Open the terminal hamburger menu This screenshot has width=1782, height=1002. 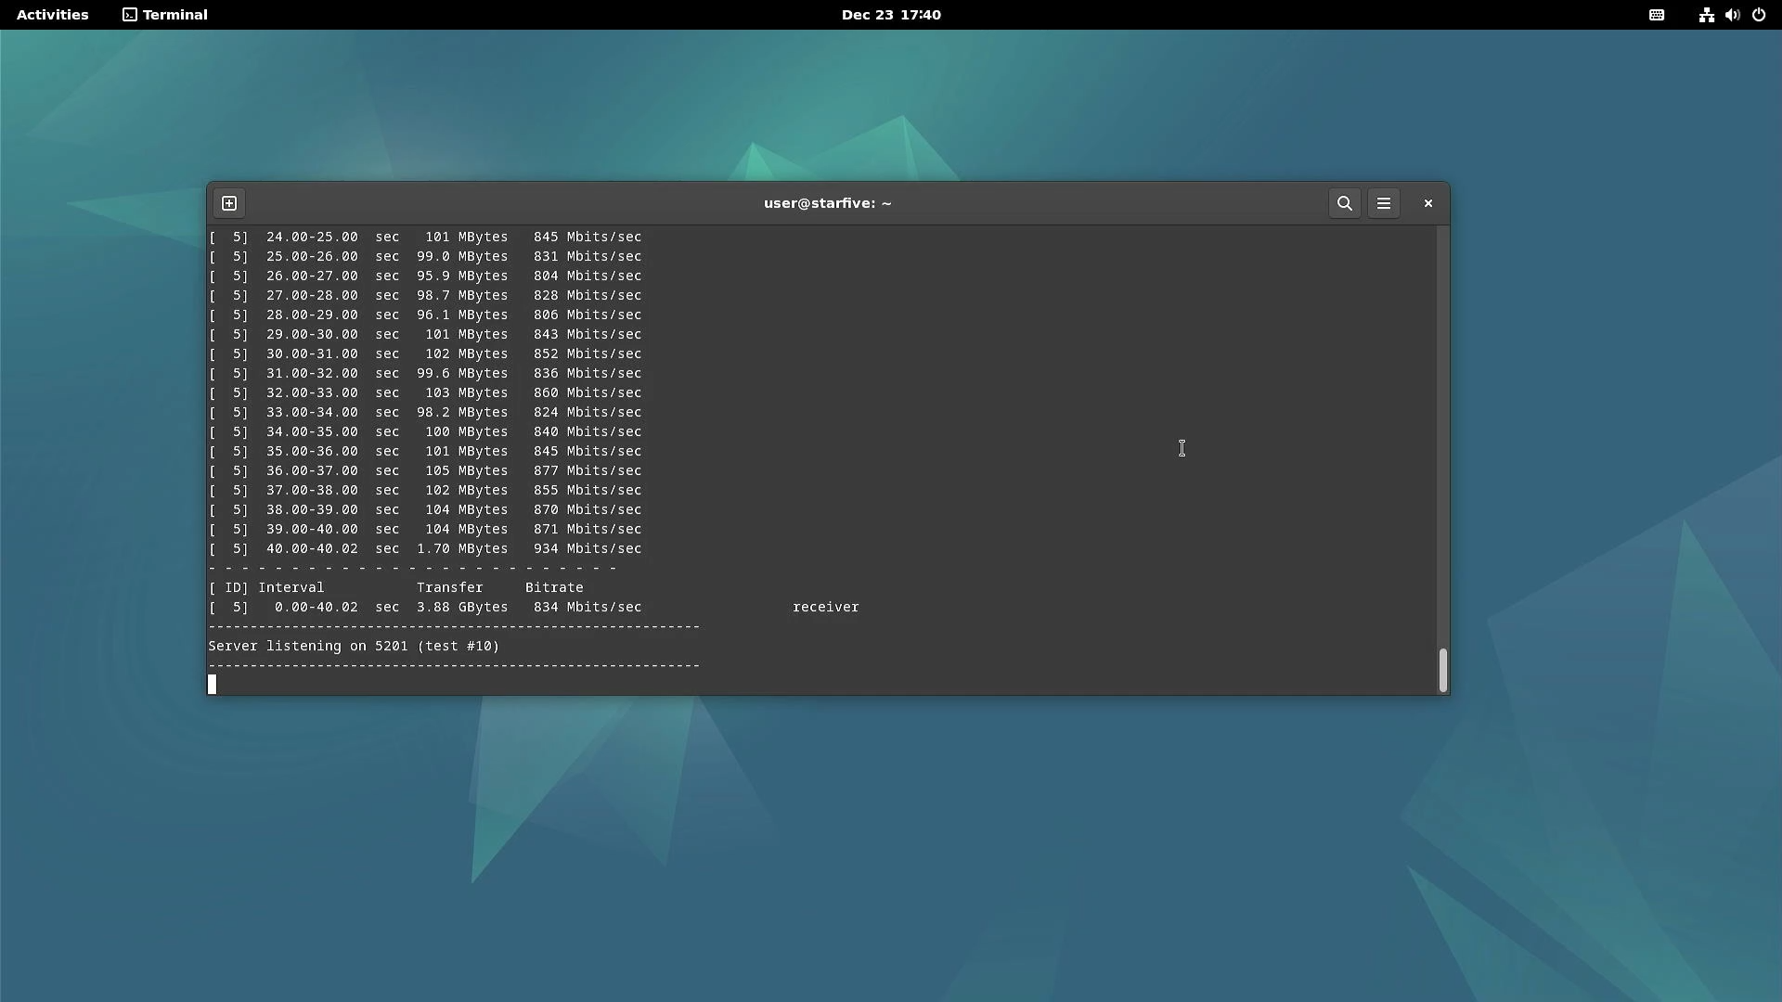[1384, 203]
